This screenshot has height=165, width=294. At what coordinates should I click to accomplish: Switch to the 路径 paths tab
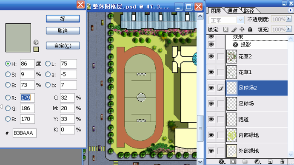click(249, 11)
